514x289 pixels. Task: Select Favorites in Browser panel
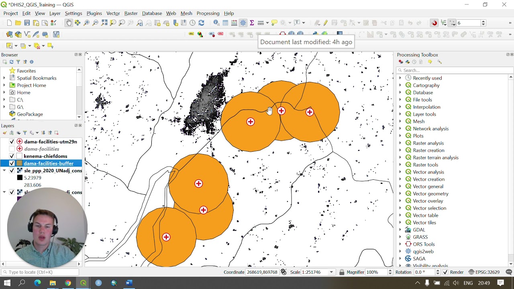27,71
